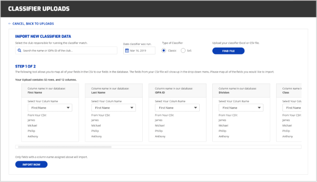
Task: Click the Import Now button
Action: click(31, 164)
